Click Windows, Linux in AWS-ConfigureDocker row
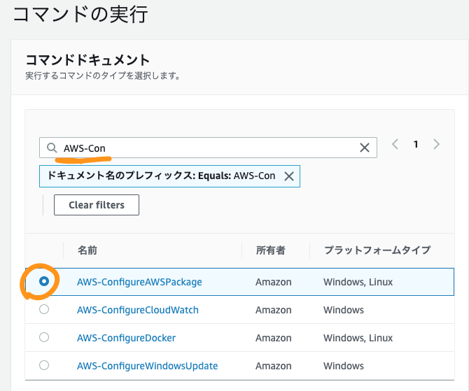This screenshot has height=391, width=469. pos(358,338)
